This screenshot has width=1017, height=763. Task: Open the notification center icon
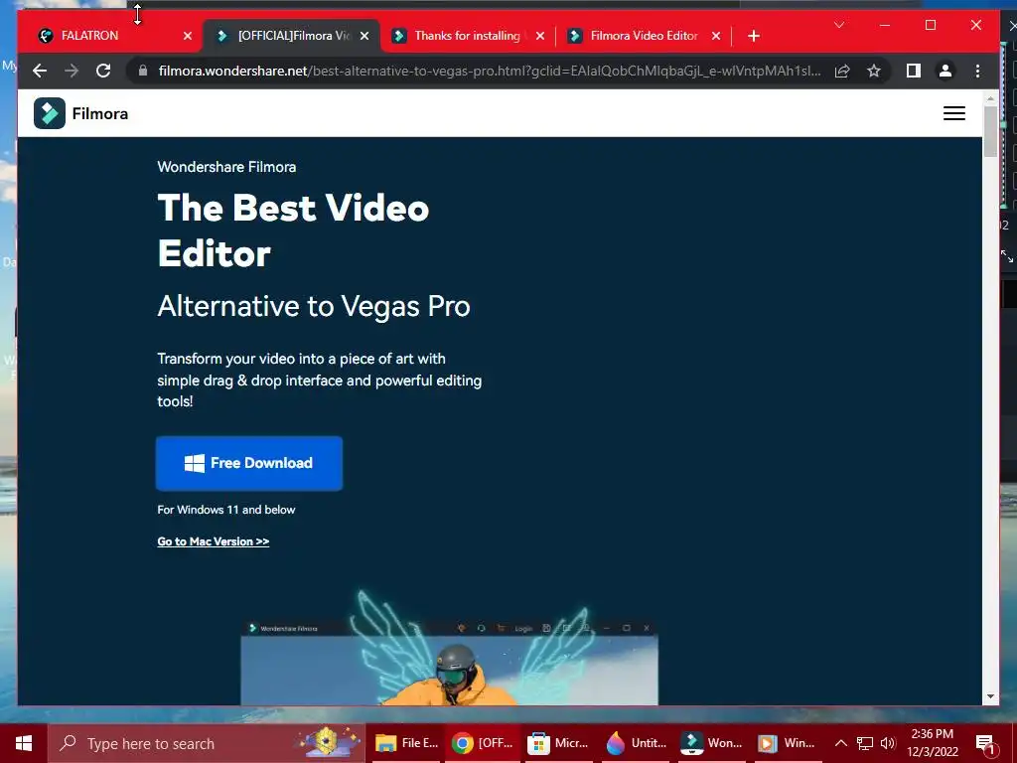tap(984, 743)
